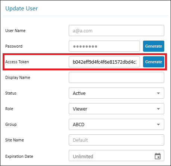The height and width of the screenshot is (166, 171).
Task: Click the Password input field
Action: [x=104, y=46]
